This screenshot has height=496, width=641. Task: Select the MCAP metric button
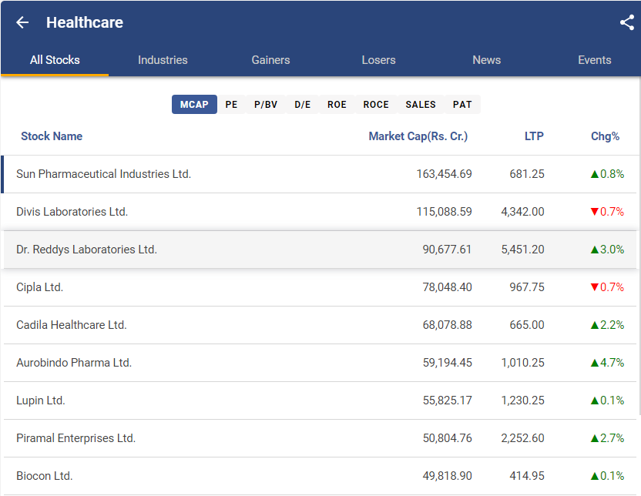point(194,105)
